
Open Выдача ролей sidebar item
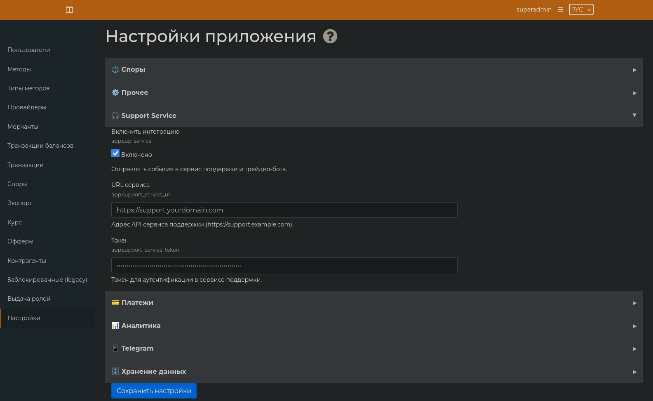tap(29, 299)
